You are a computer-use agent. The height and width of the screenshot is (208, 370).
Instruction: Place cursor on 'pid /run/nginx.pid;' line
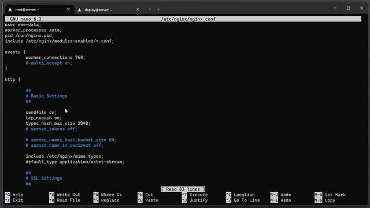pyautogui.click(x=29, y=36)
